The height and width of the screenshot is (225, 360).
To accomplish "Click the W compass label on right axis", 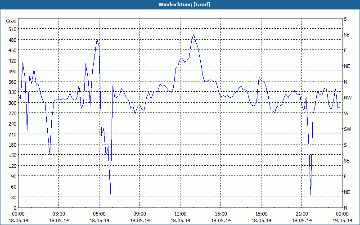I will [x=346, y=113].
